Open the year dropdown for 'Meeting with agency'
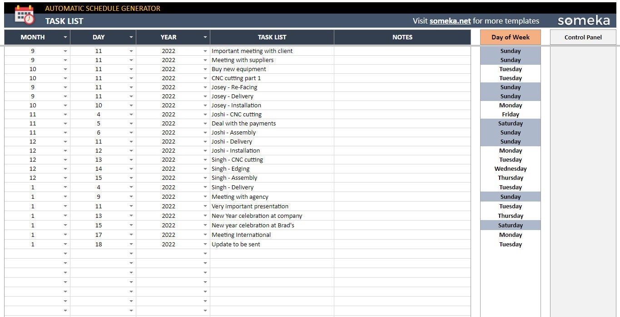Screen dimensions: 620x317 pyautogui.click(x=205, y=197)
